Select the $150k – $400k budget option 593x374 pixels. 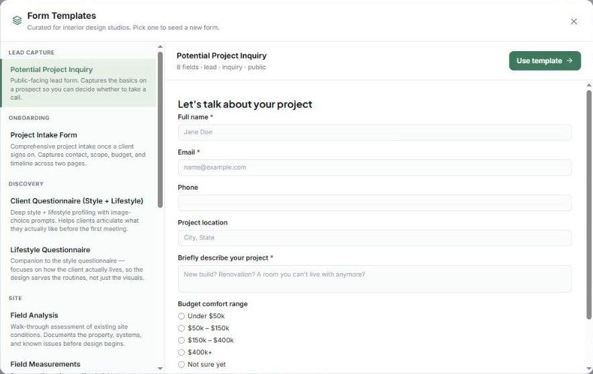182,340
